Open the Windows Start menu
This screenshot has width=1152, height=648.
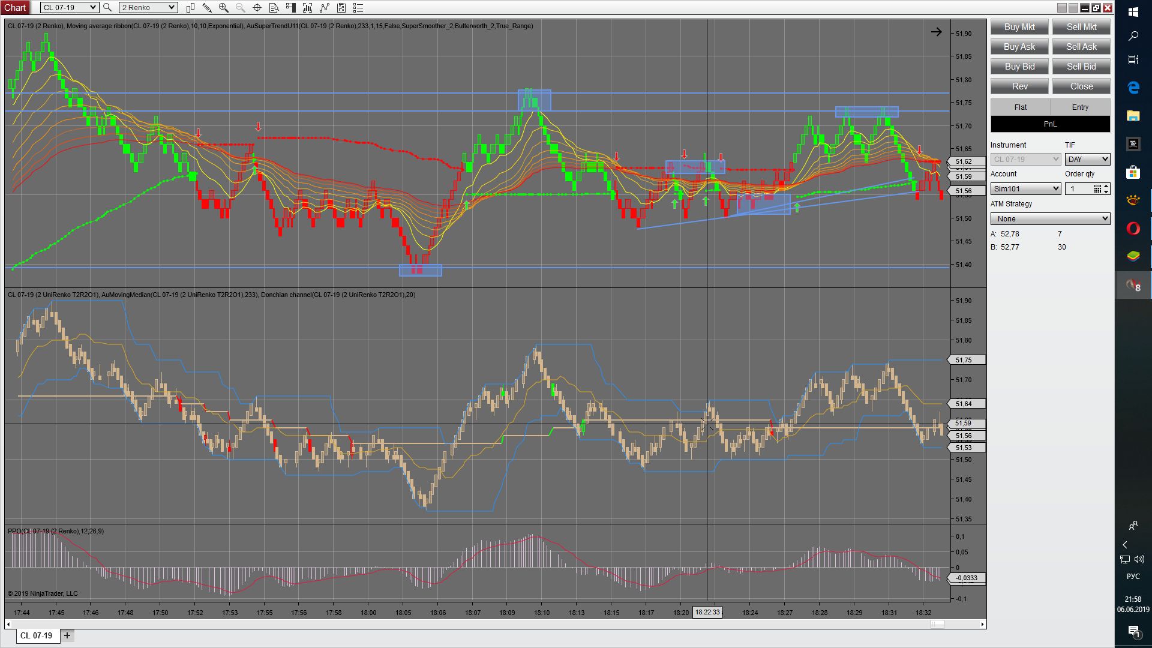tap(1133, 12)
